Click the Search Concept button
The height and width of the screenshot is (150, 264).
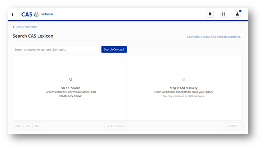(x=114, y=49)
